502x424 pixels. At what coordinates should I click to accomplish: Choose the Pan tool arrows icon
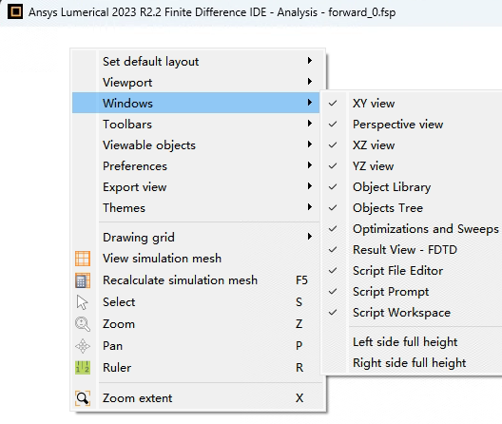(83, 346)
